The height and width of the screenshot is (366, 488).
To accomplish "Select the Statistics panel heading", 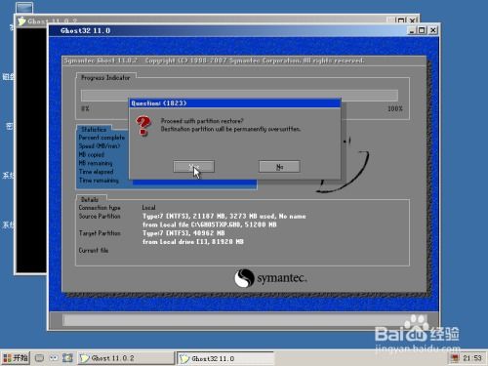I will (x=94, y=129).
